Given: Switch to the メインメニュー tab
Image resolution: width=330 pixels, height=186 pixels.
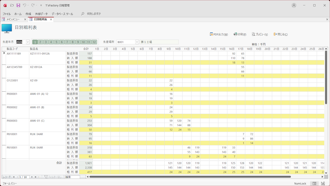Looking at the screenshot, I should pyautogui.click(x=13, y=19).
